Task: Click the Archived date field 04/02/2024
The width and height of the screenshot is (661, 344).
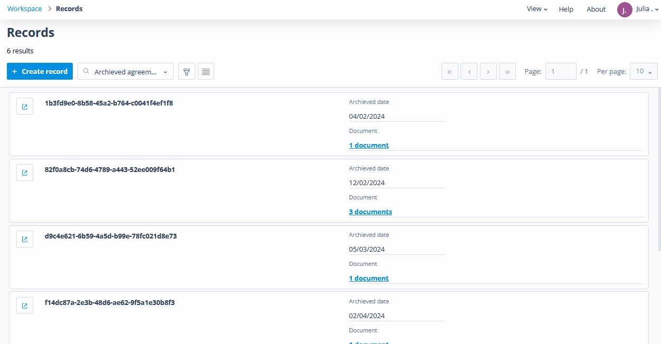Action: coord(397,117)
